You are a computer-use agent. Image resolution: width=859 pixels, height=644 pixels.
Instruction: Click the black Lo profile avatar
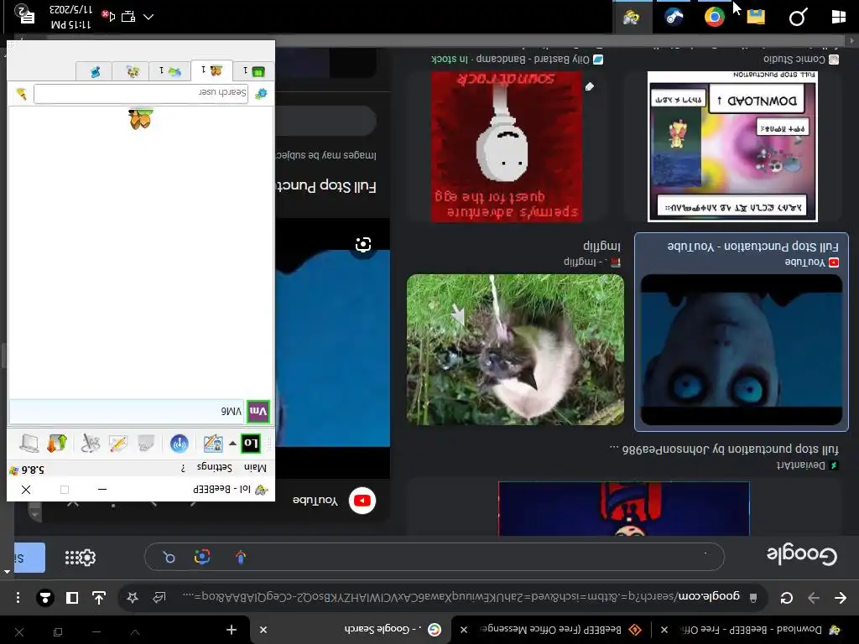click(250, 443)
